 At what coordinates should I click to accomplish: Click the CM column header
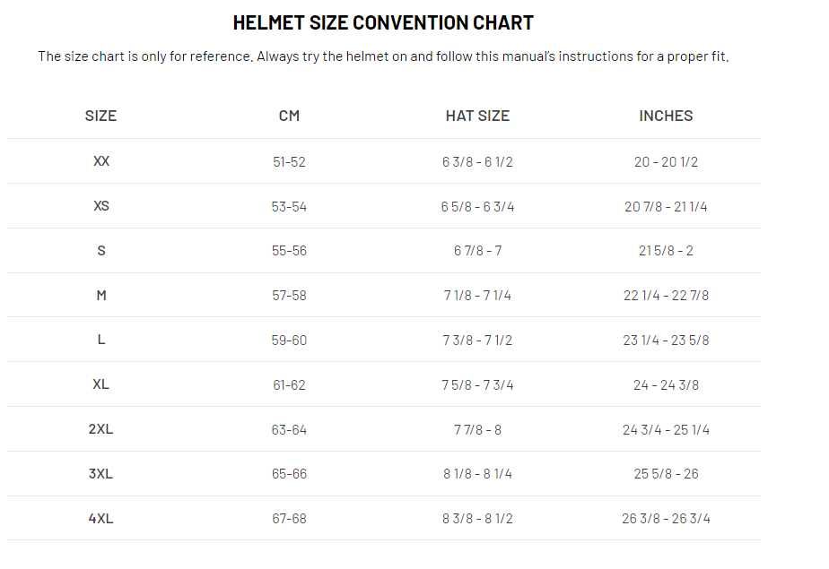click(x=289, y=116)
